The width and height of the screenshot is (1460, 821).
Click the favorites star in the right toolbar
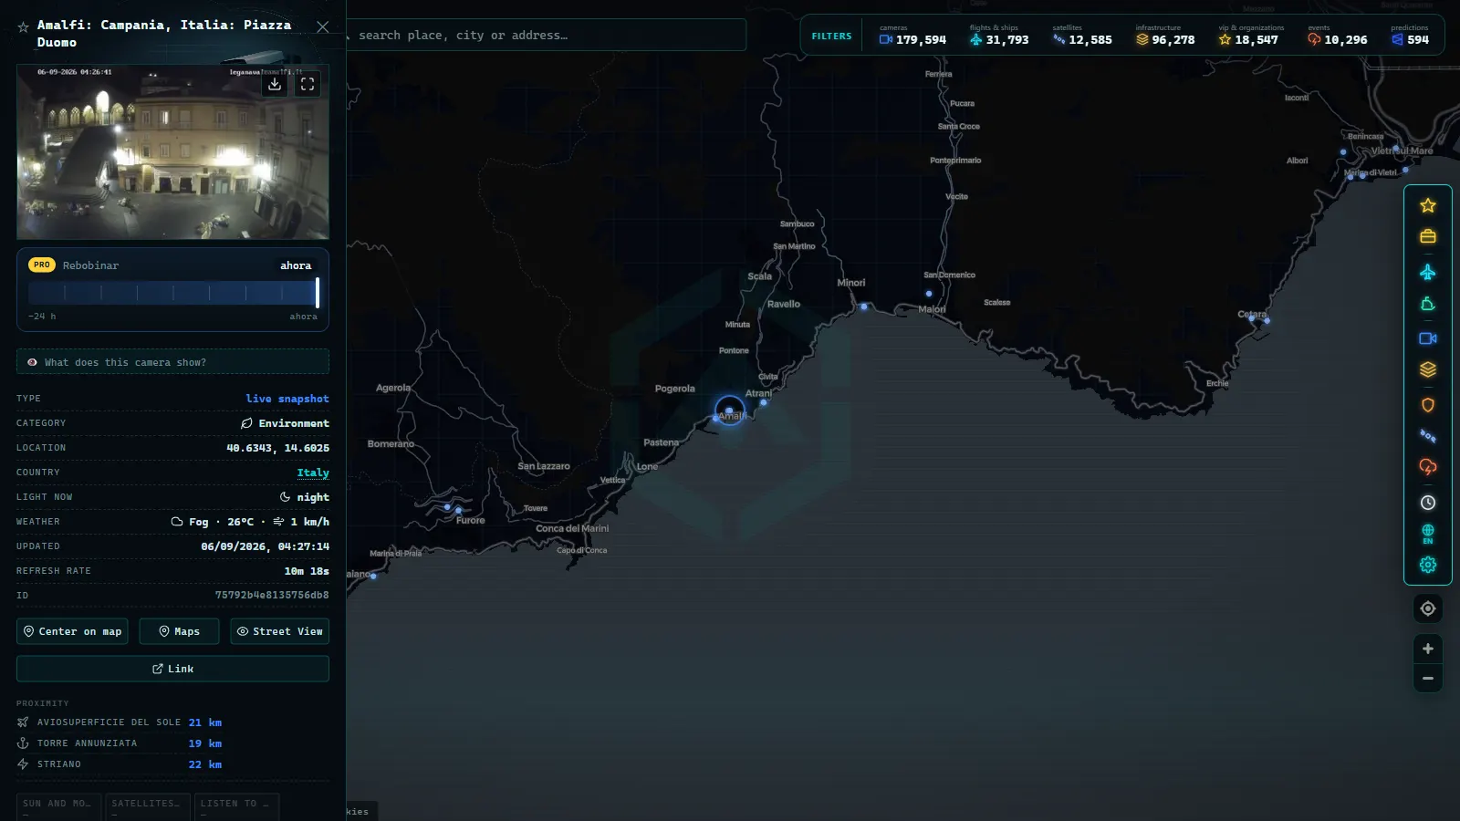tap(1428, 206)
